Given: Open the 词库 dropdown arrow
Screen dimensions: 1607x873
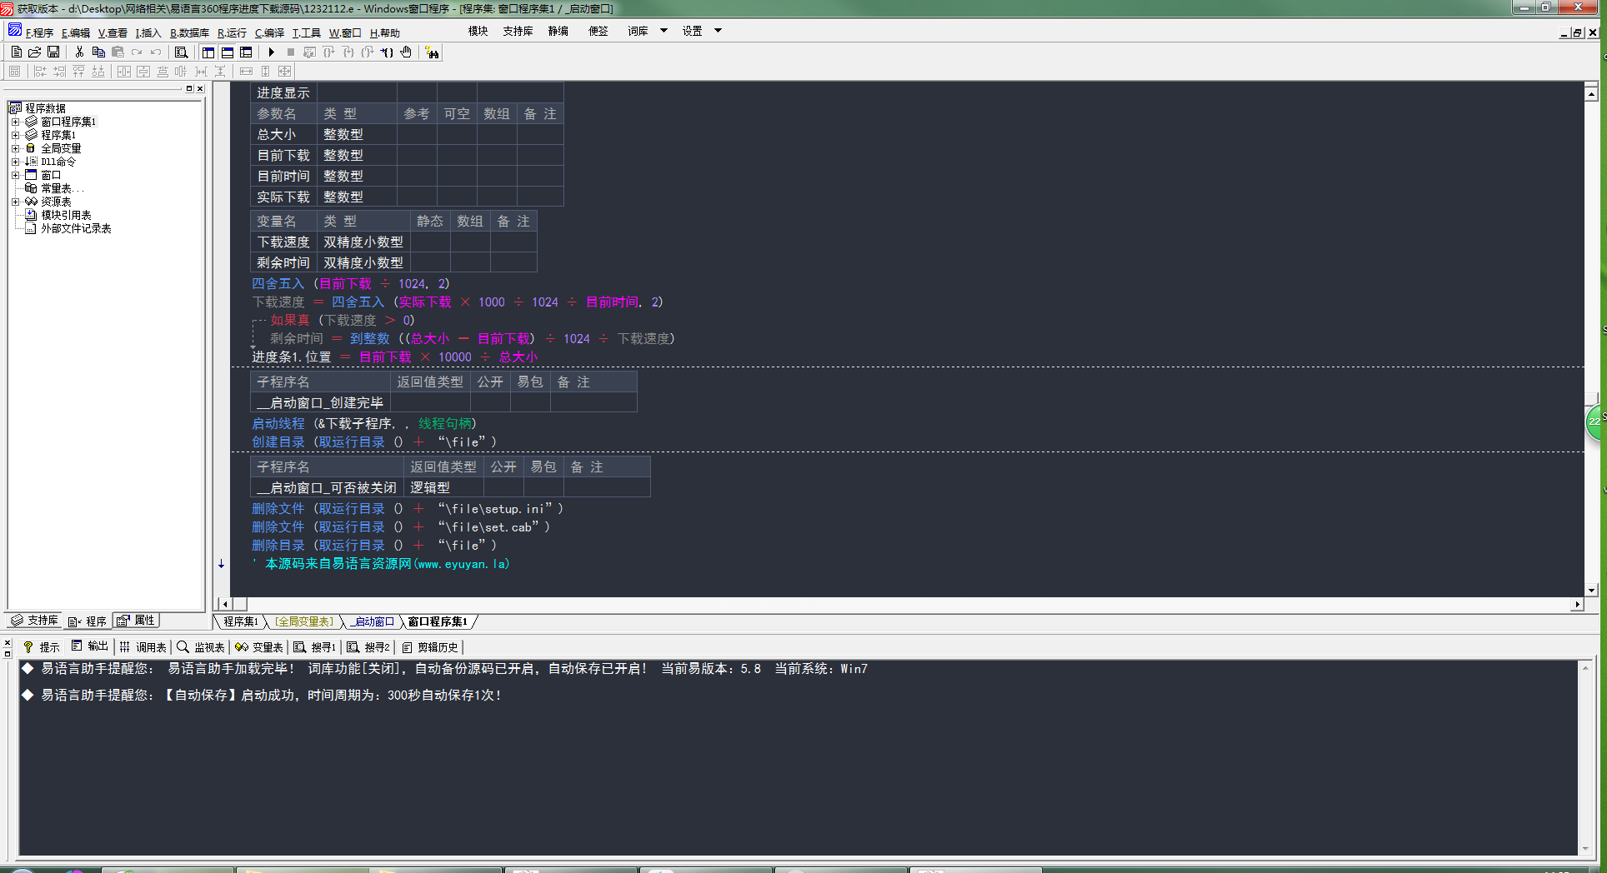Looking at the screenshot, I should (x=663, y=31).
